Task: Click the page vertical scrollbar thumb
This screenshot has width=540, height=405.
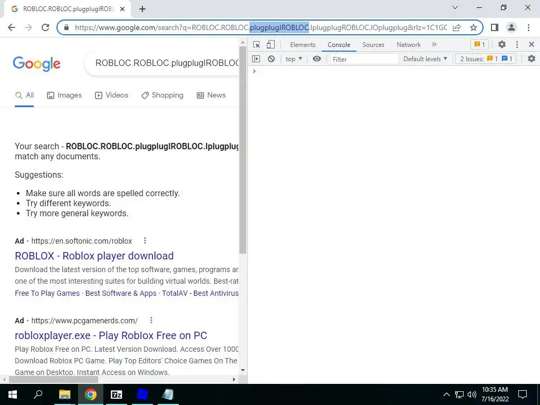Action: pyautogui.click(x=243, y=150)
